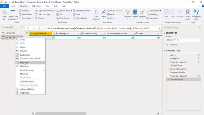
Task: Click the scroll right arrow
Action: click(x=158, y=114)
